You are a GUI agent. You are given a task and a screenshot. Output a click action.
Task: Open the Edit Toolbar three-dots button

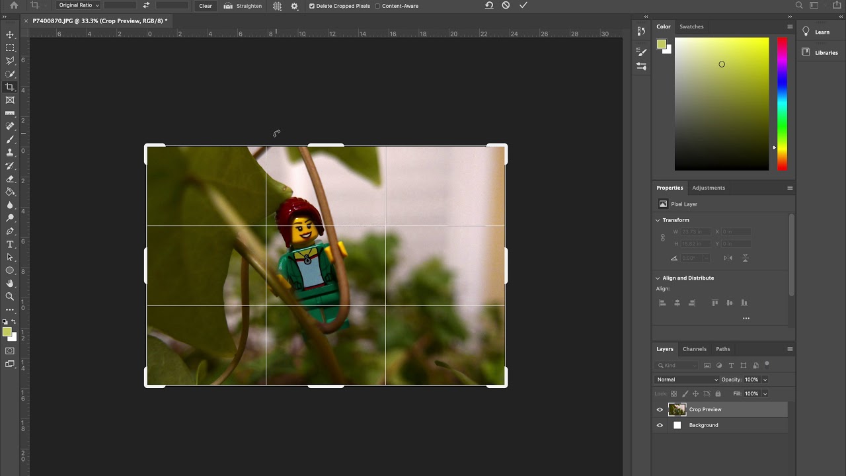10,309
